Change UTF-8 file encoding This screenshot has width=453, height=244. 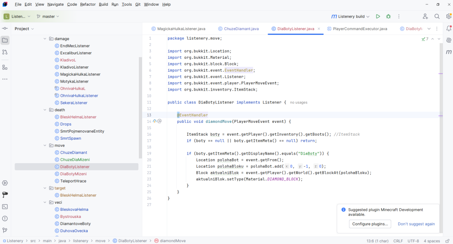(413, 241)
